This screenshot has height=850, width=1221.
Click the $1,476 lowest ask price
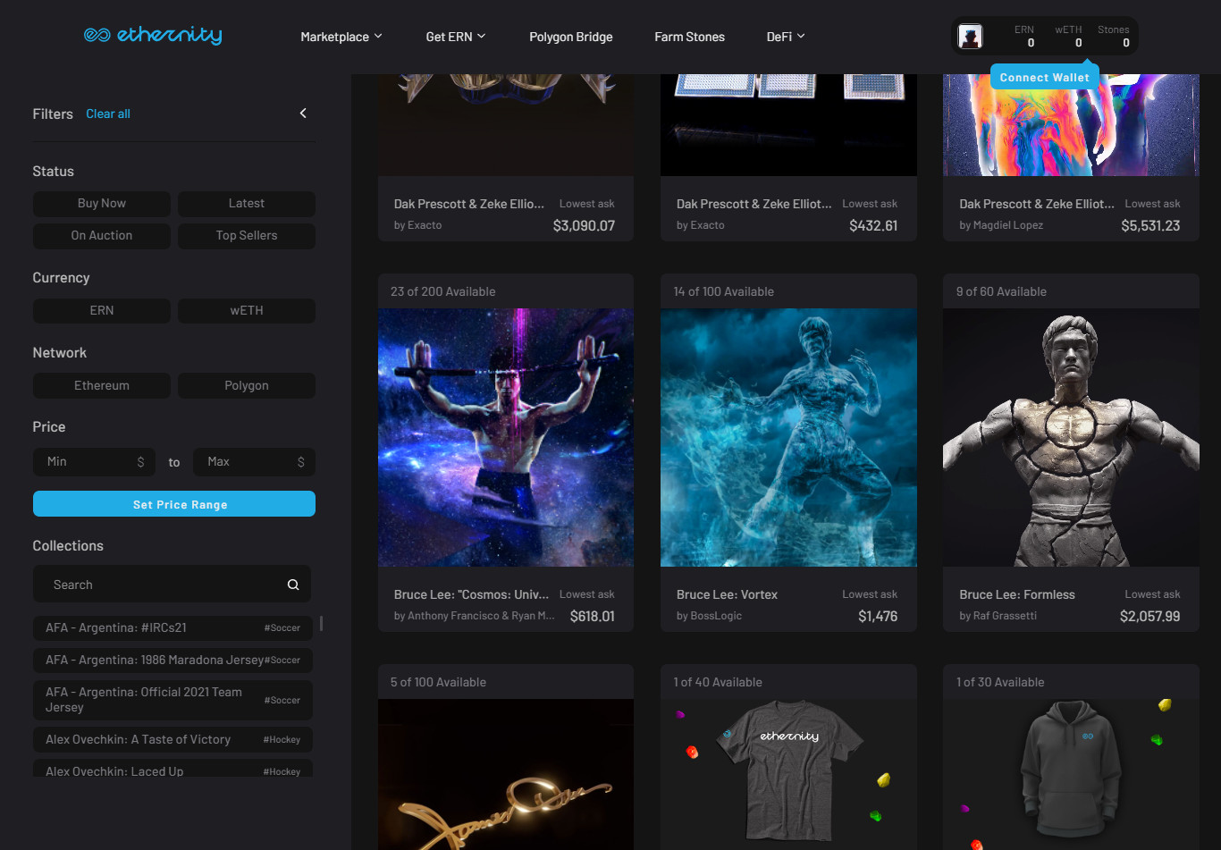coord(878,616)
